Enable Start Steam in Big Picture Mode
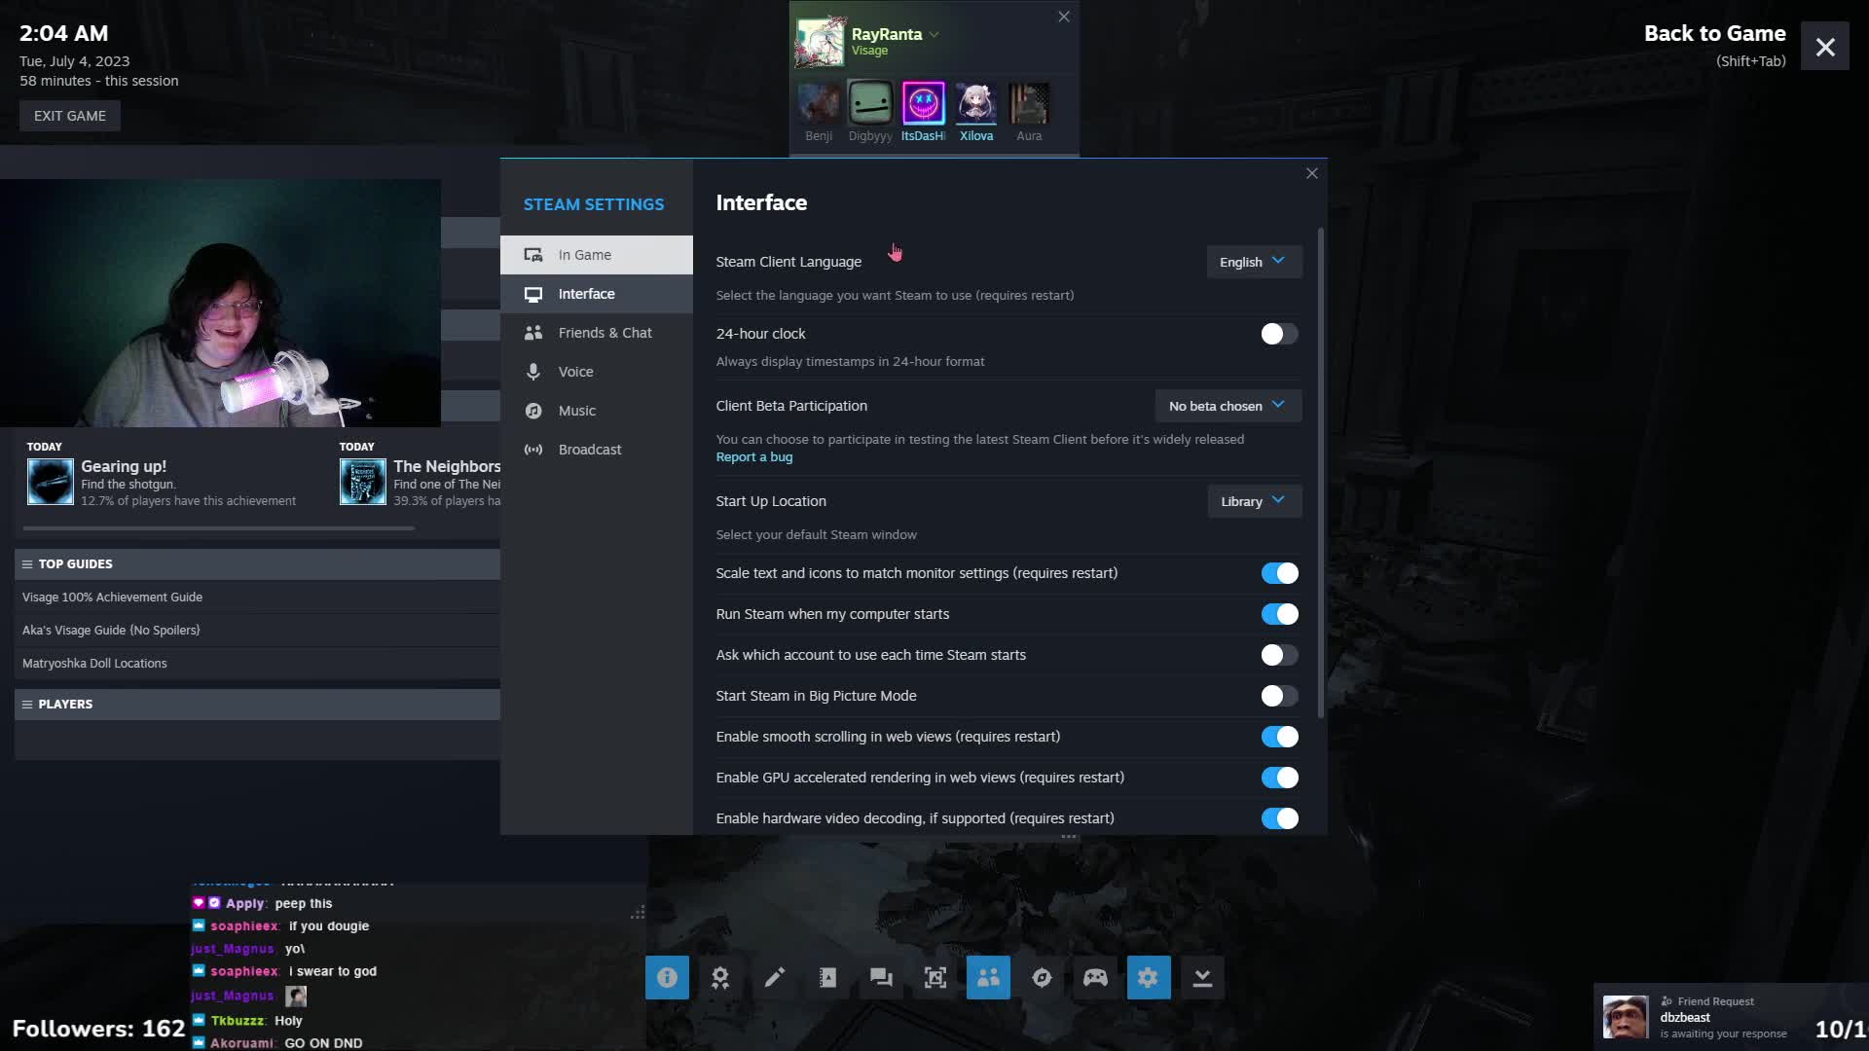The height and width of the screenshot is (1051, 1869). click(x=1279, y=696)
